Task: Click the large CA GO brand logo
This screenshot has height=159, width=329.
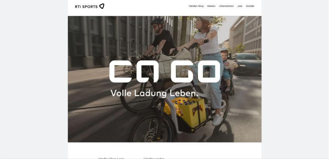Action: (165, 72)
